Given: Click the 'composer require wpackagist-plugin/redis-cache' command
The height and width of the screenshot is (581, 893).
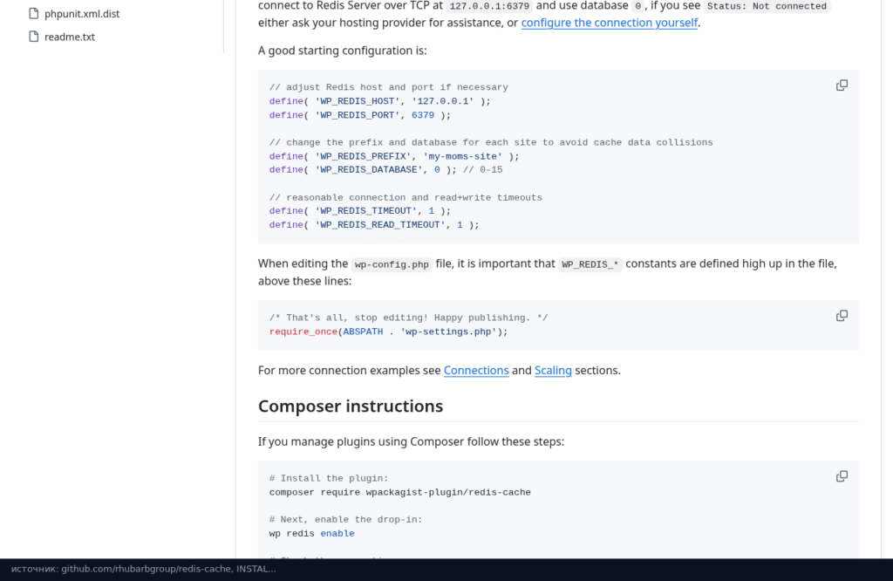Looking at the screenshot, I should point(399,492).
